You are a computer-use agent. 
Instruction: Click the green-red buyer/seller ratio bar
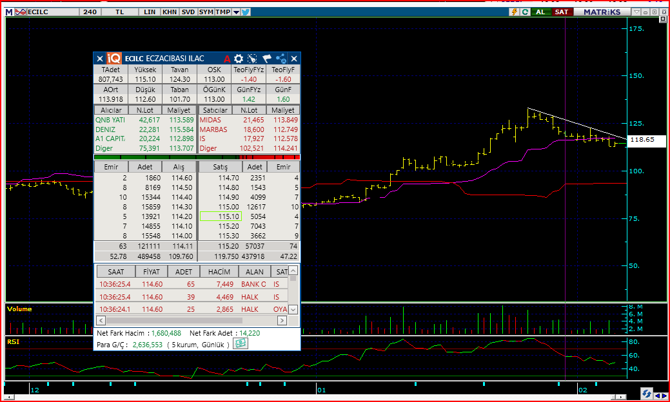point(197,157)
